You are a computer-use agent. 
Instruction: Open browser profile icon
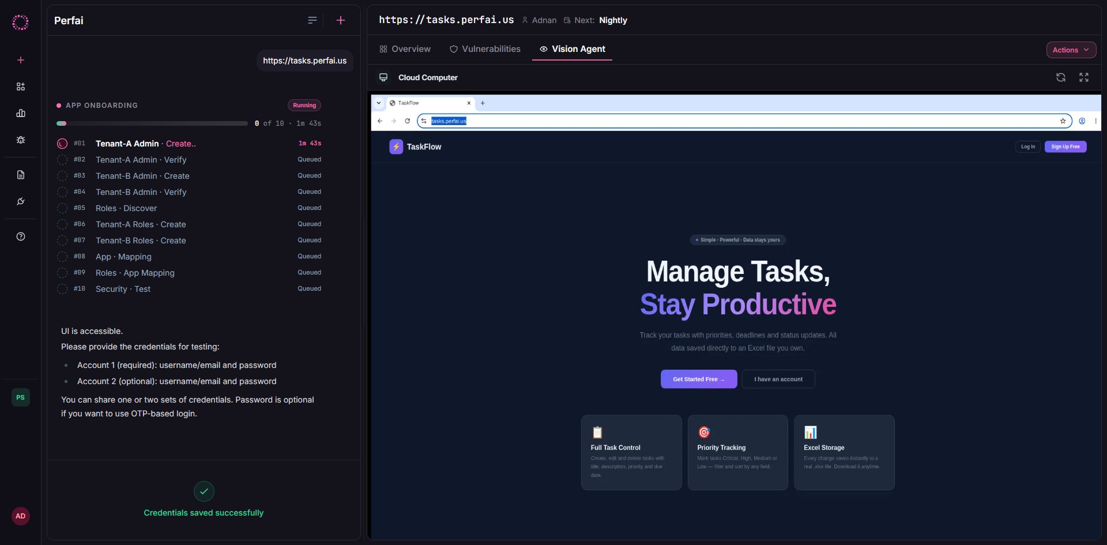coord(1082,121)
